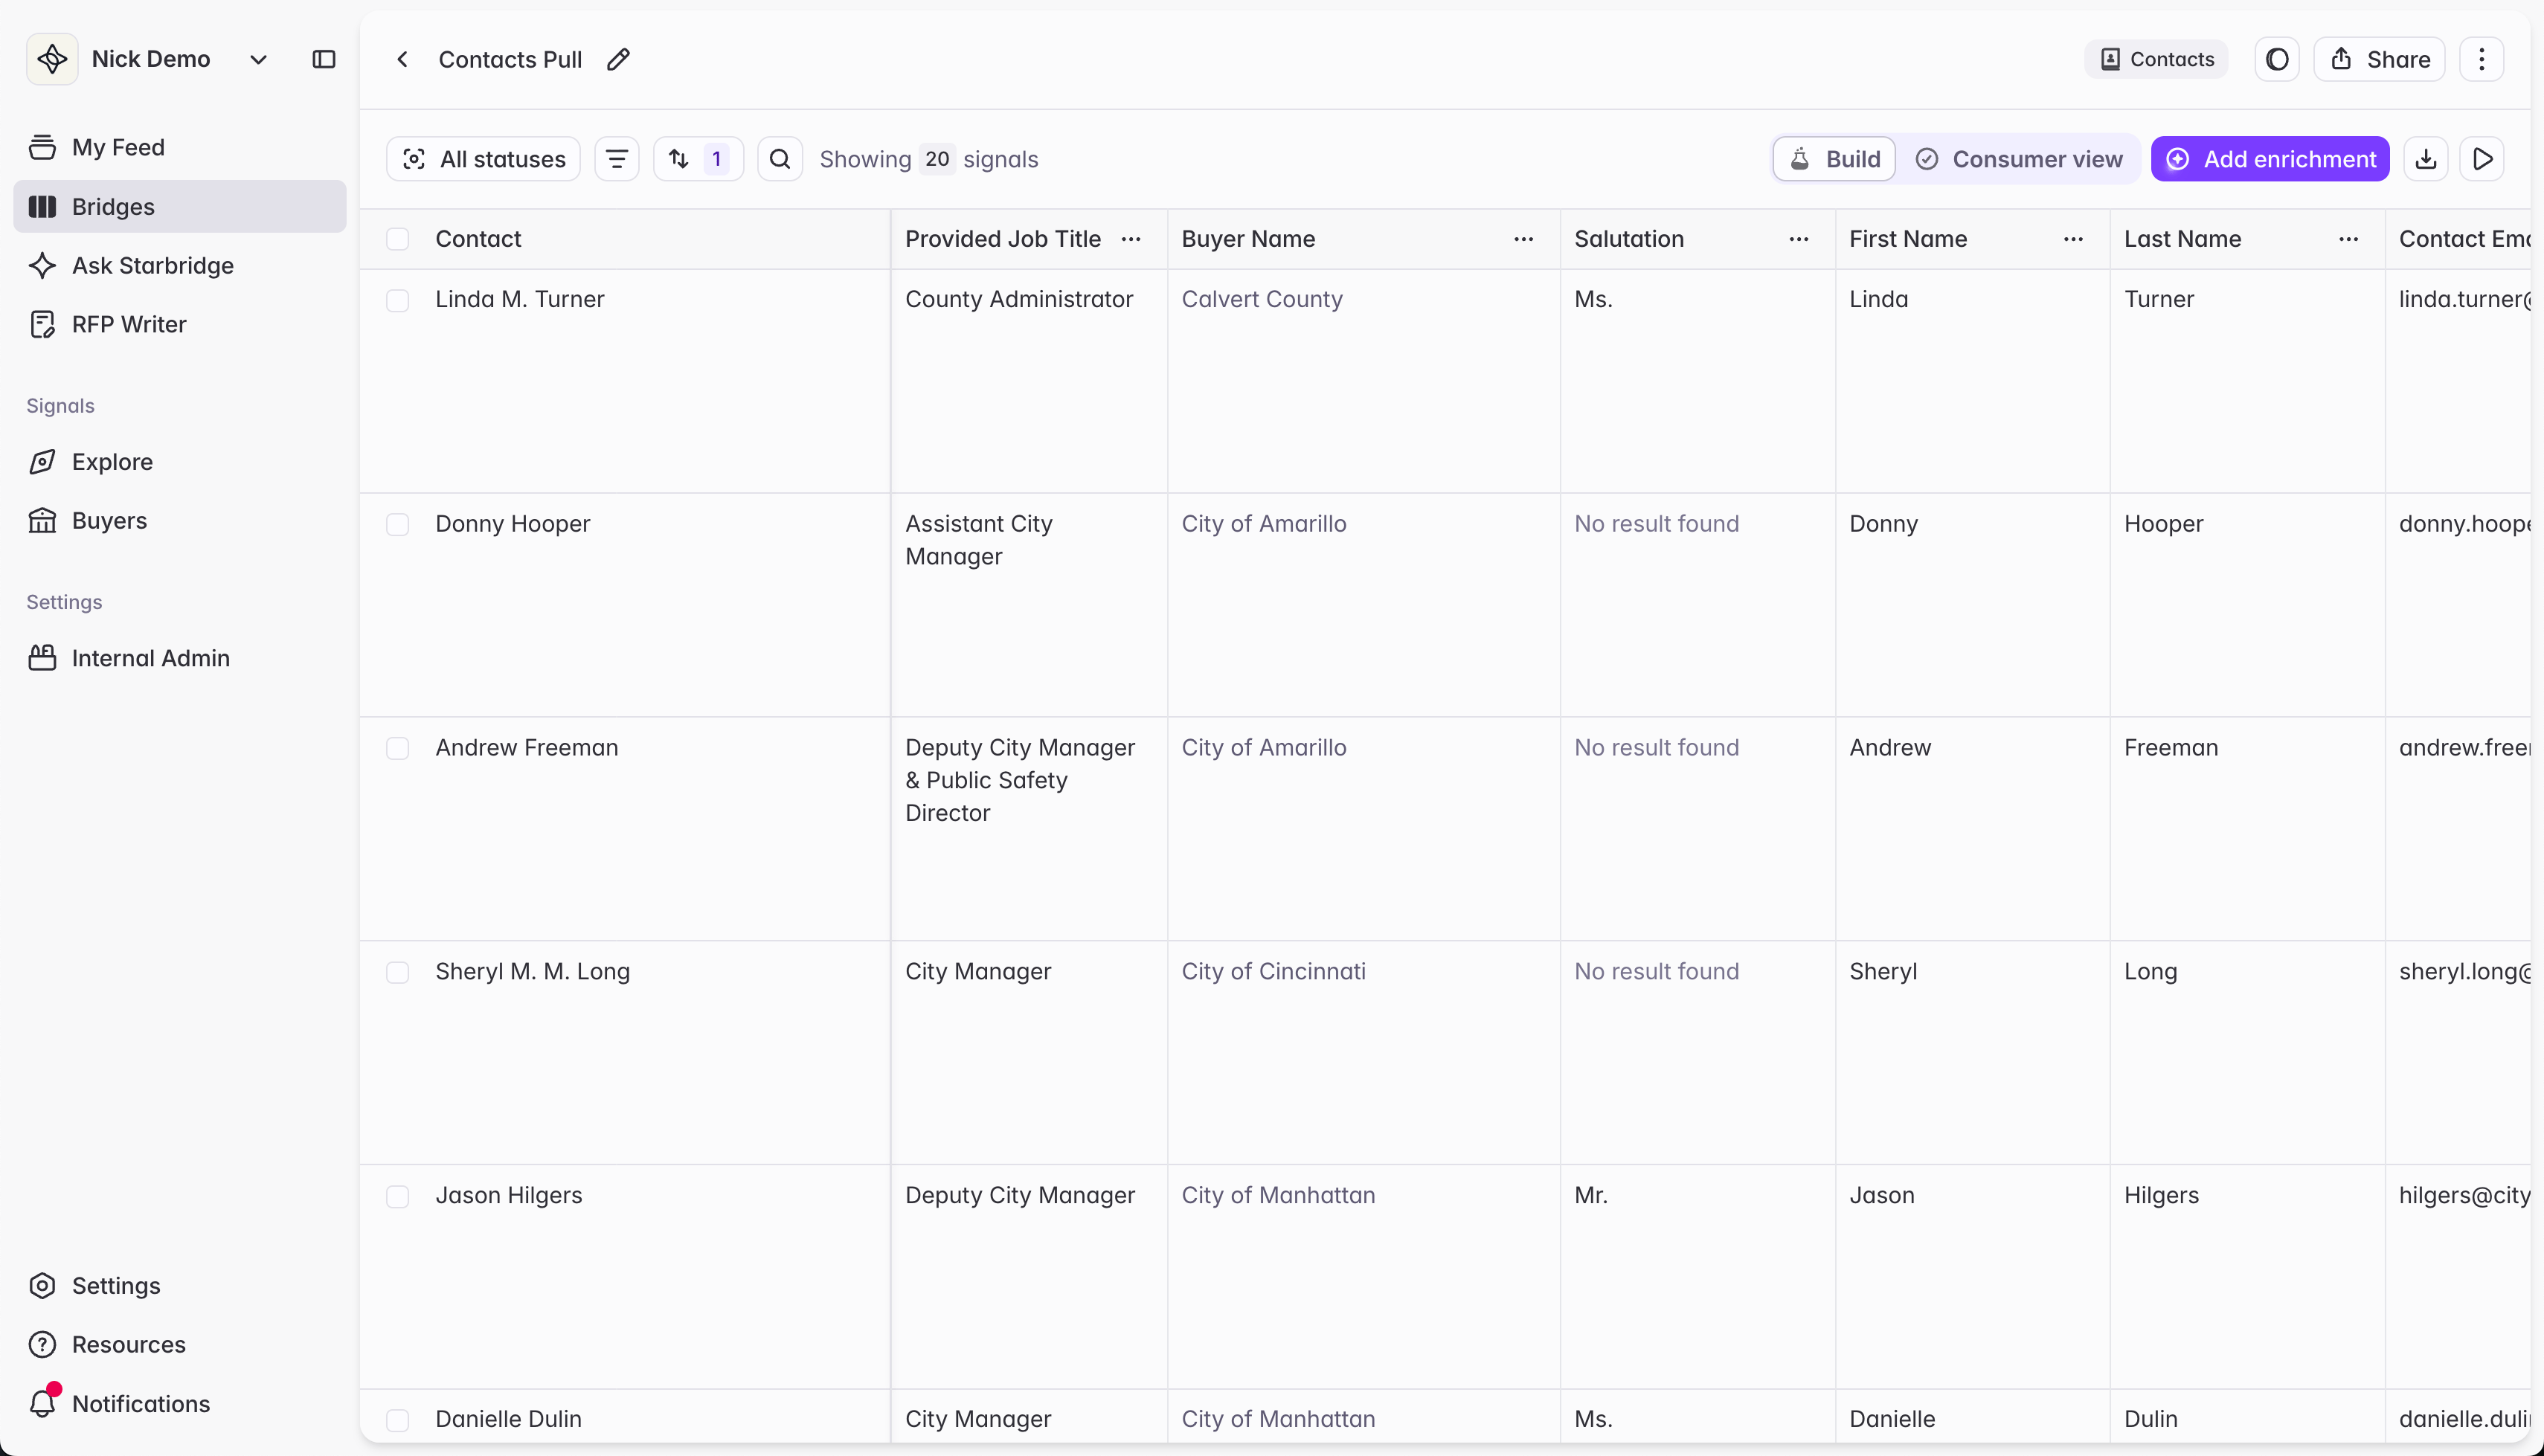
Task: Open the Buyer Name column options menu
Action: coord(1523,239)
